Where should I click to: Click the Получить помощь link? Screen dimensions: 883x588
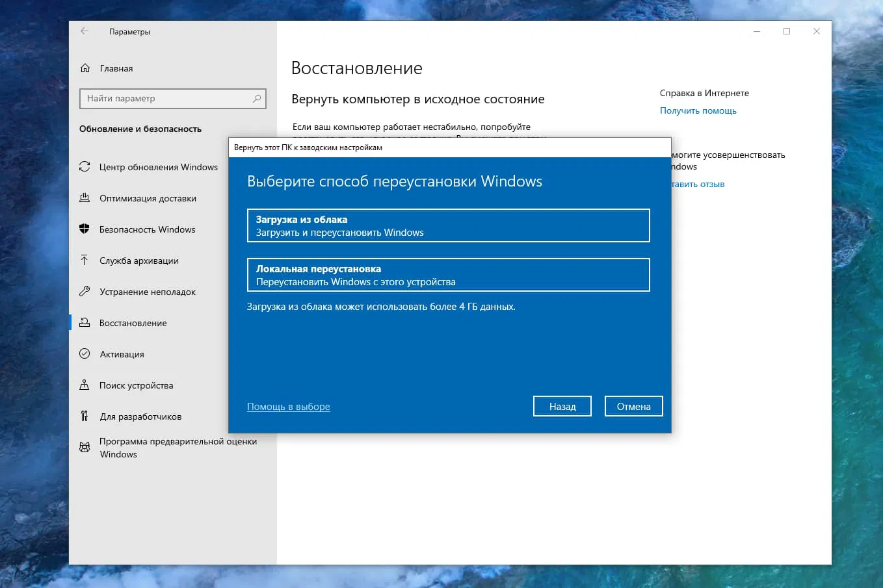(698, 110)
